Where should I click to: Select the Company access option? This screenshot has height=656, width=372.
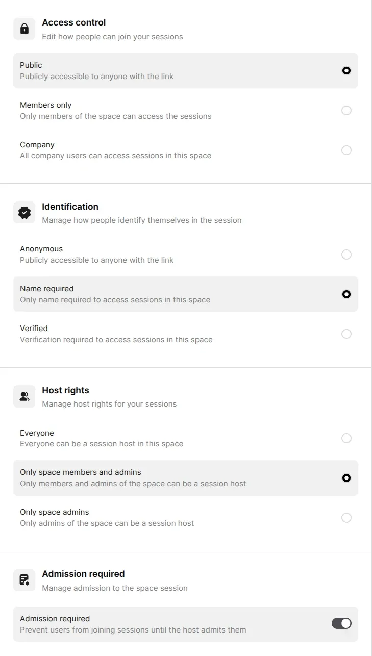(x=346, y=150)
